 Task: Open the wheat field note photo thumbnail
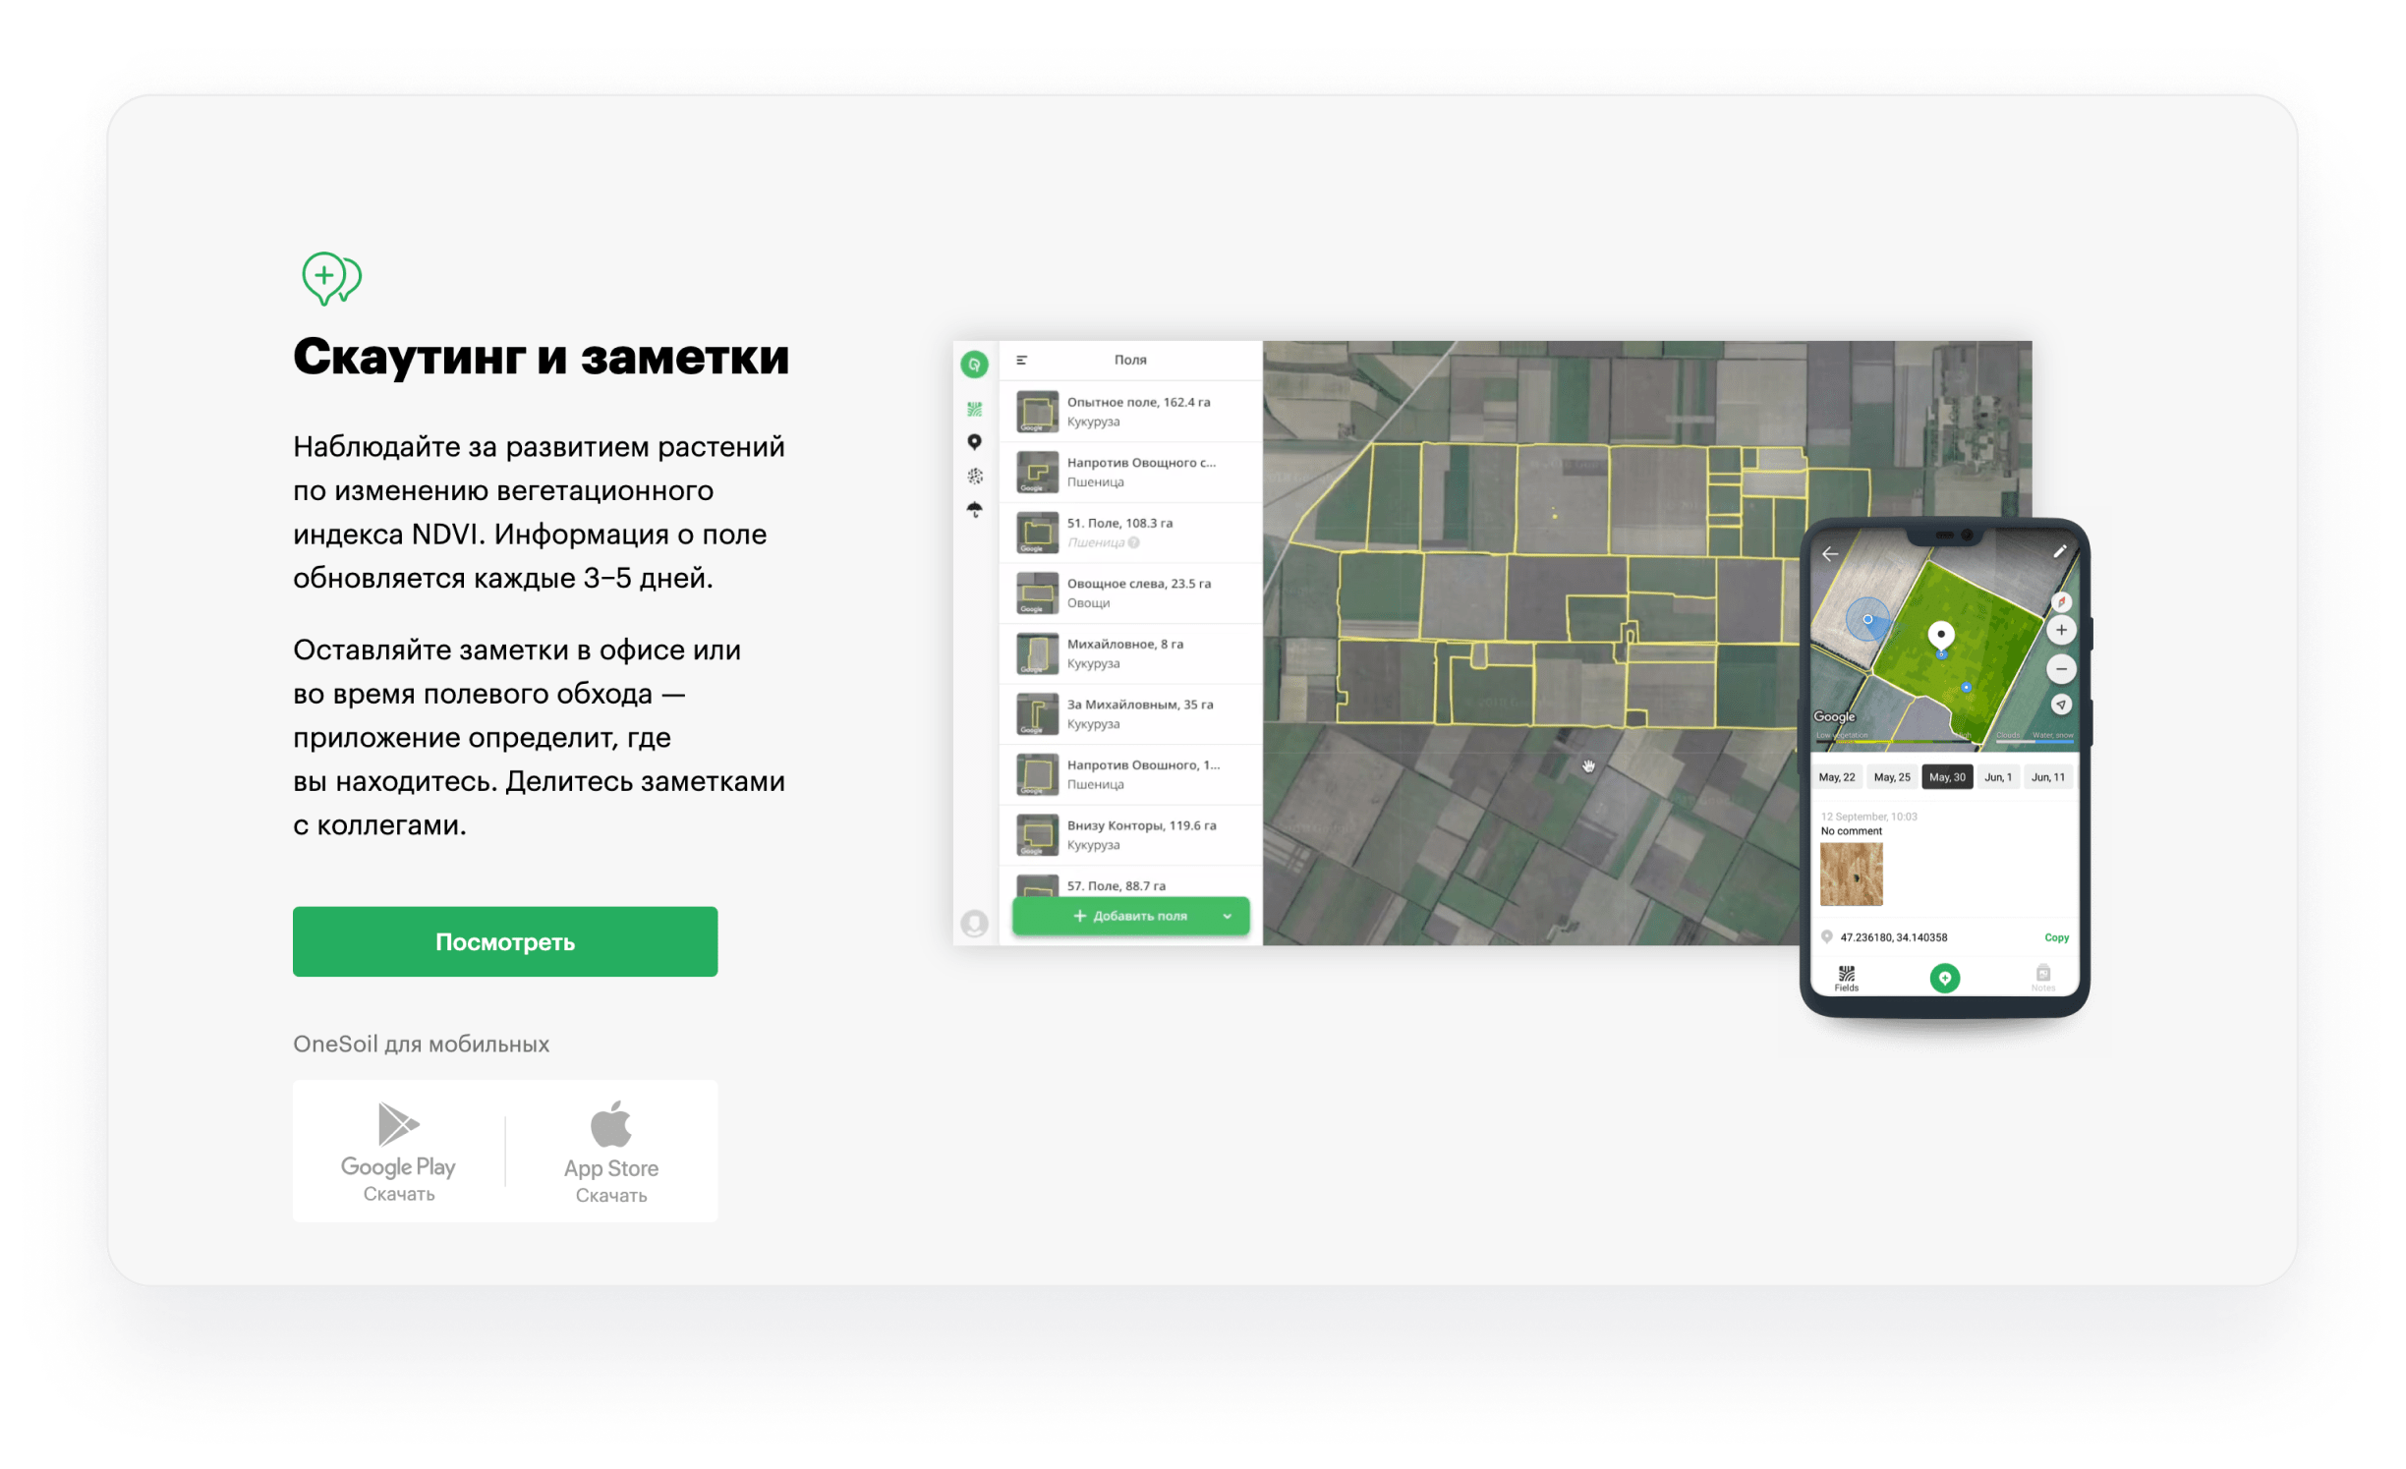[x=1851, y=874]
